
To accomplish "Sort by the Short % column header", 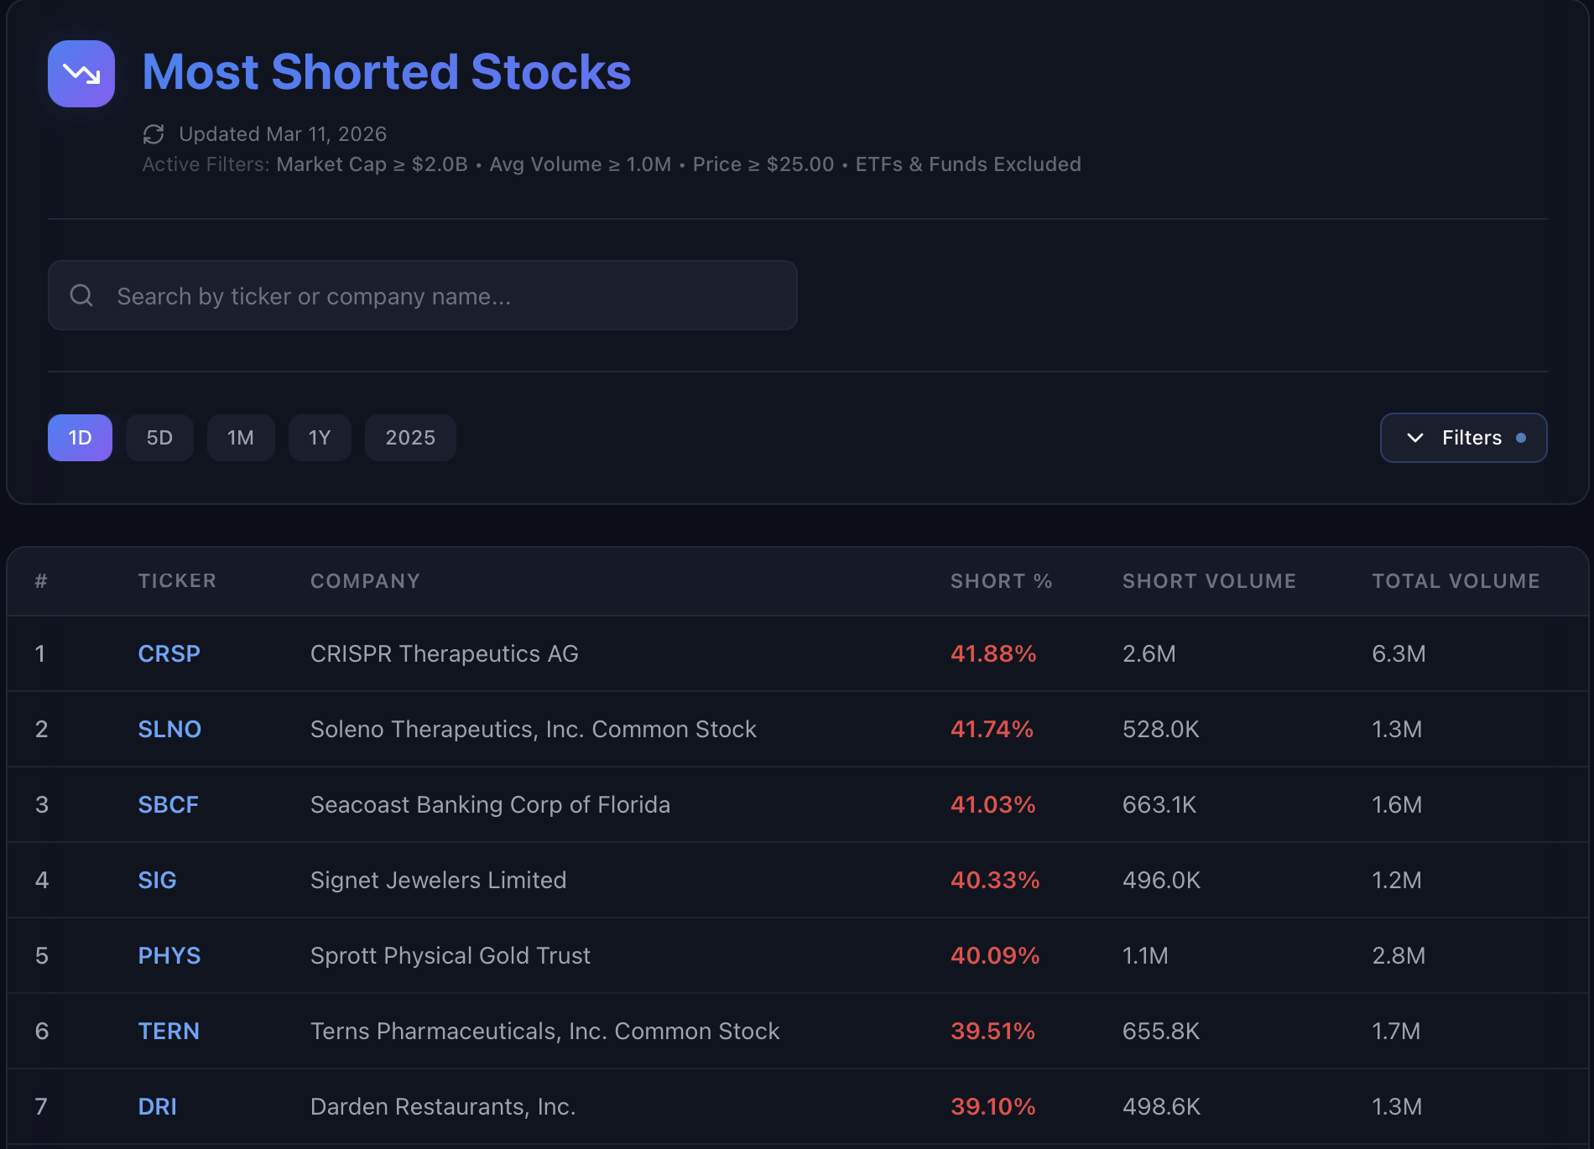I will point(1001,581).
